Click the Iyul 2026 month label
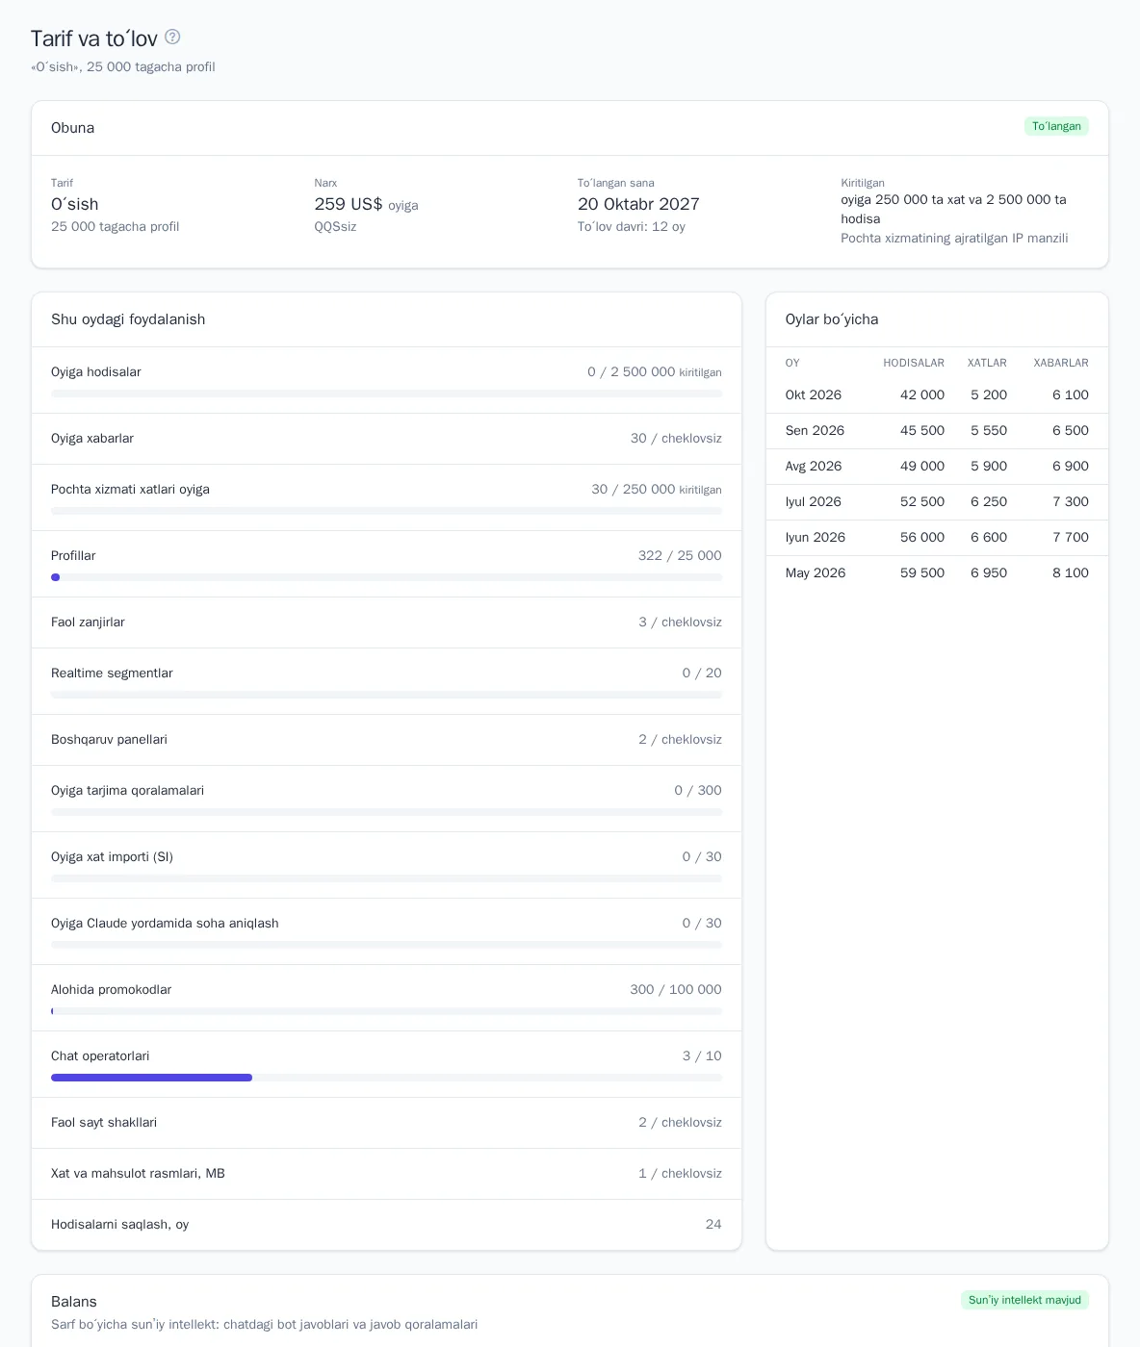The image size is (1140, 1347). 814,501
